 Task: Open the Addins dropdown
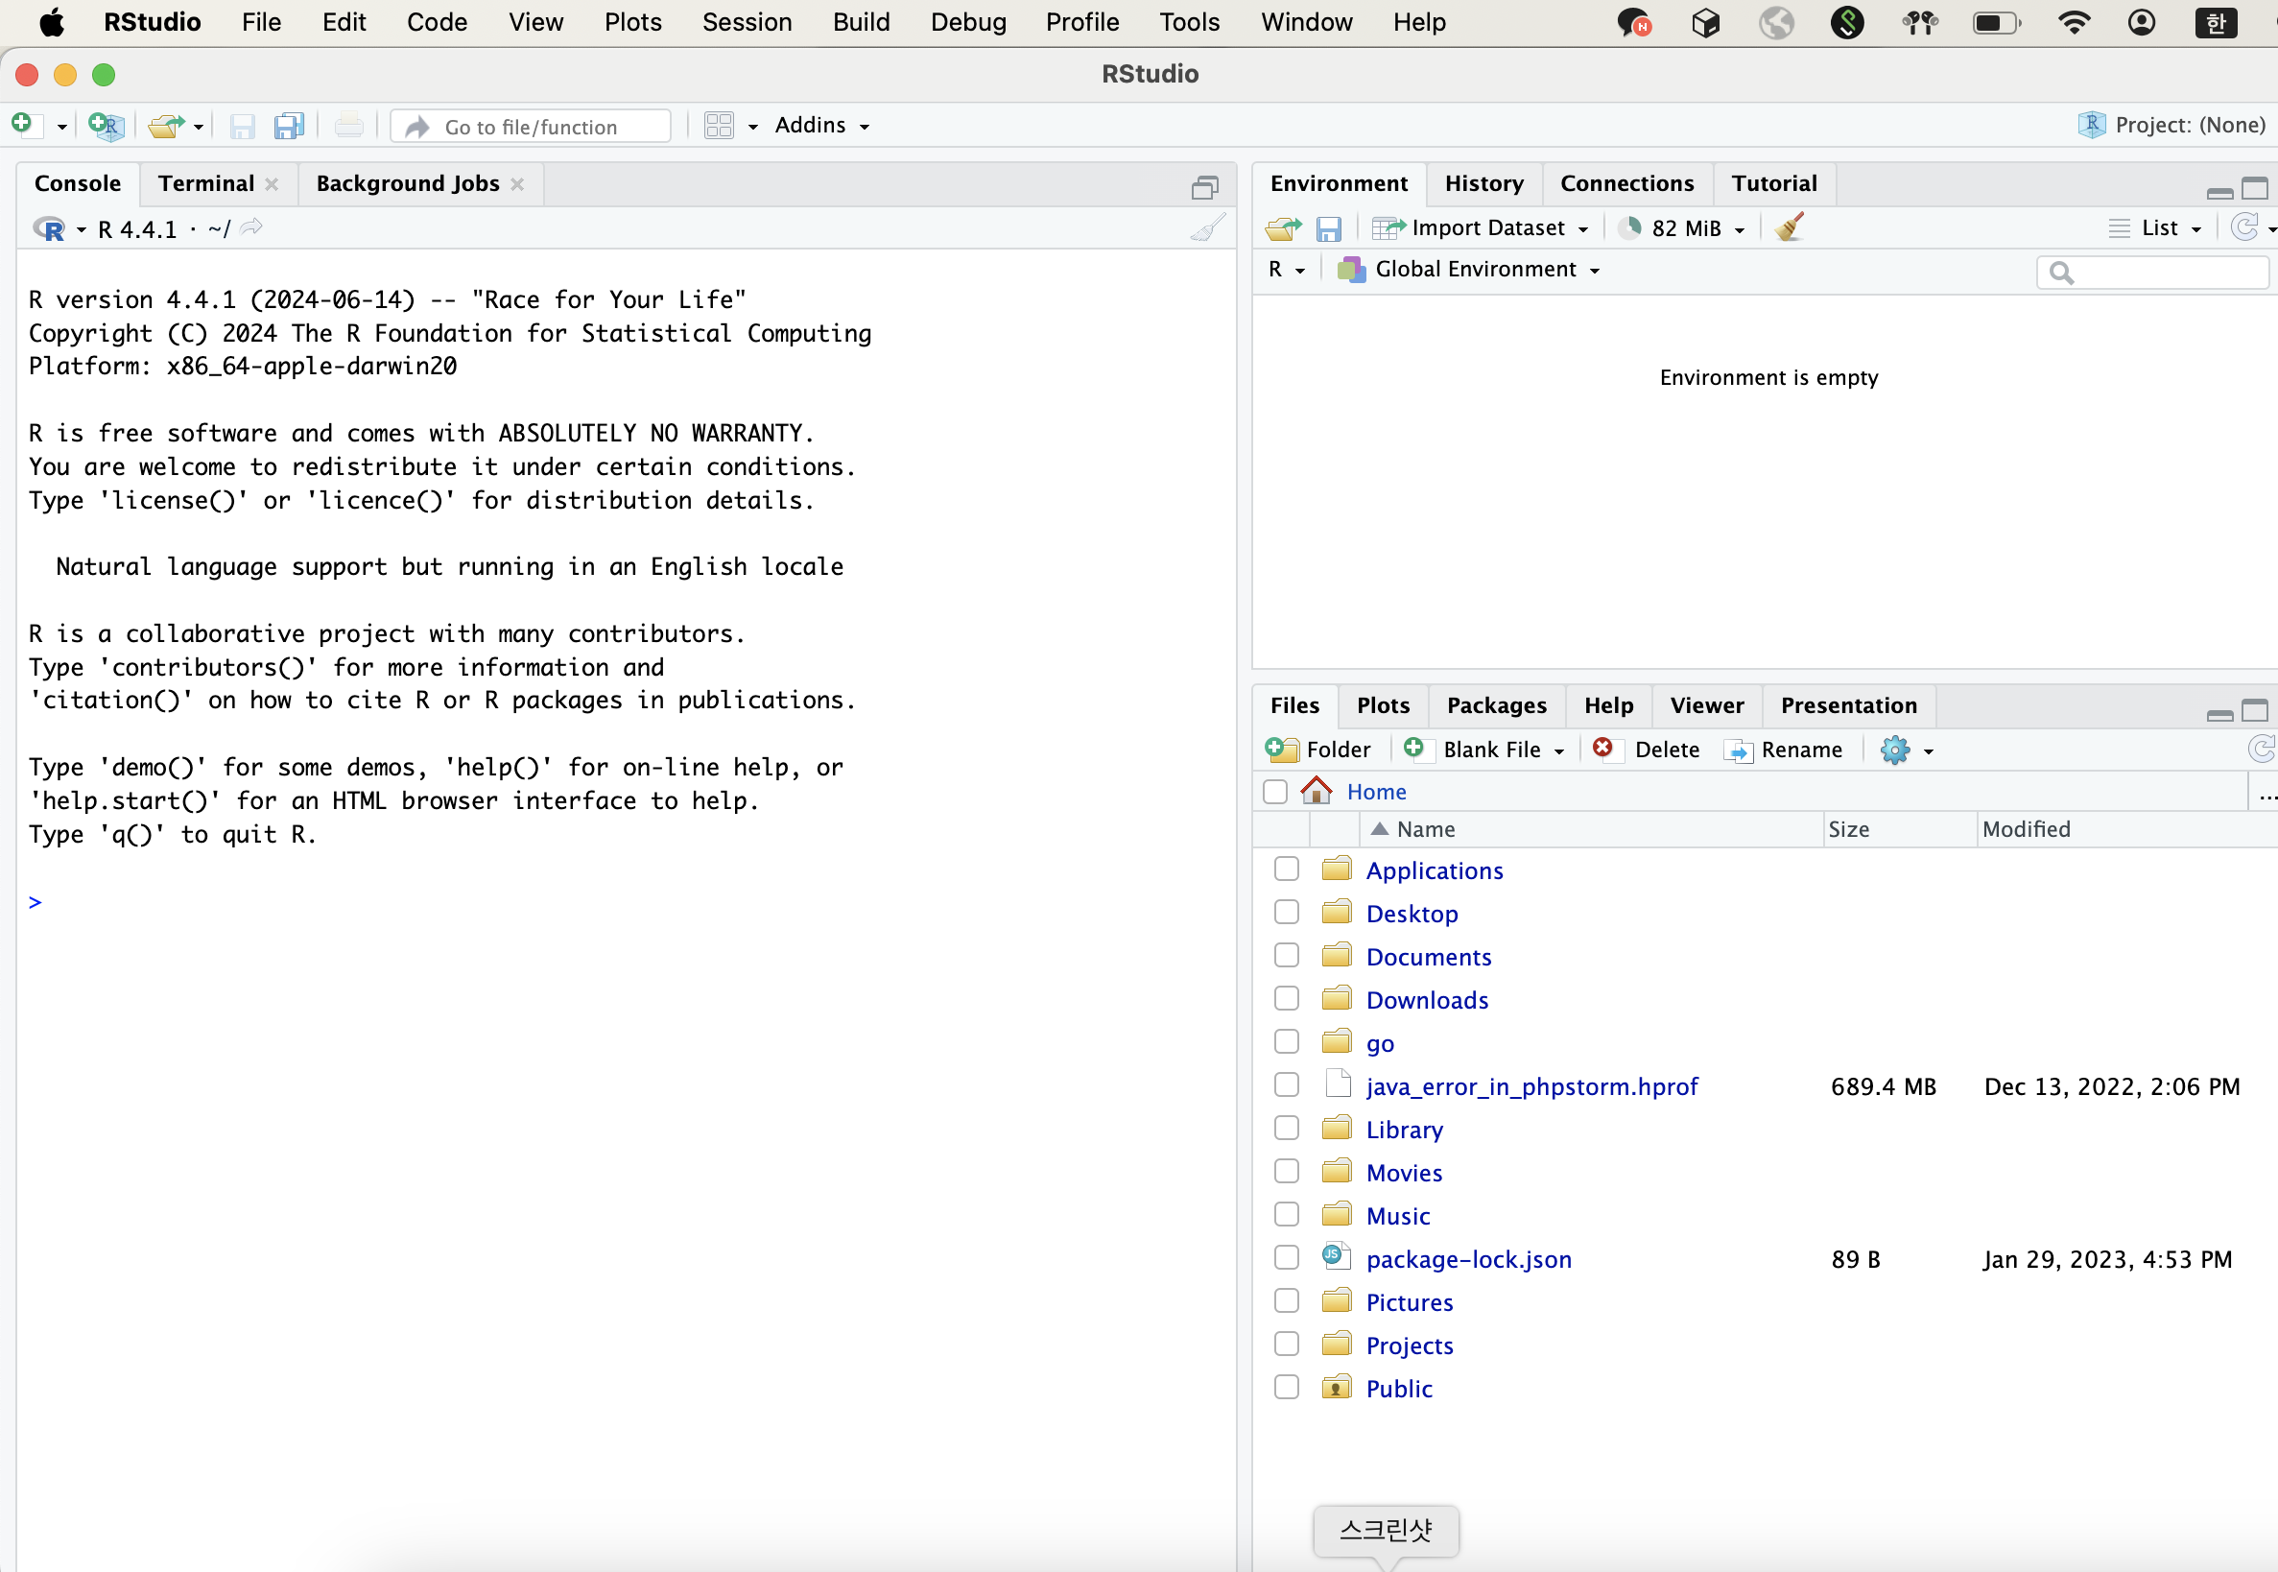[821, 125]
